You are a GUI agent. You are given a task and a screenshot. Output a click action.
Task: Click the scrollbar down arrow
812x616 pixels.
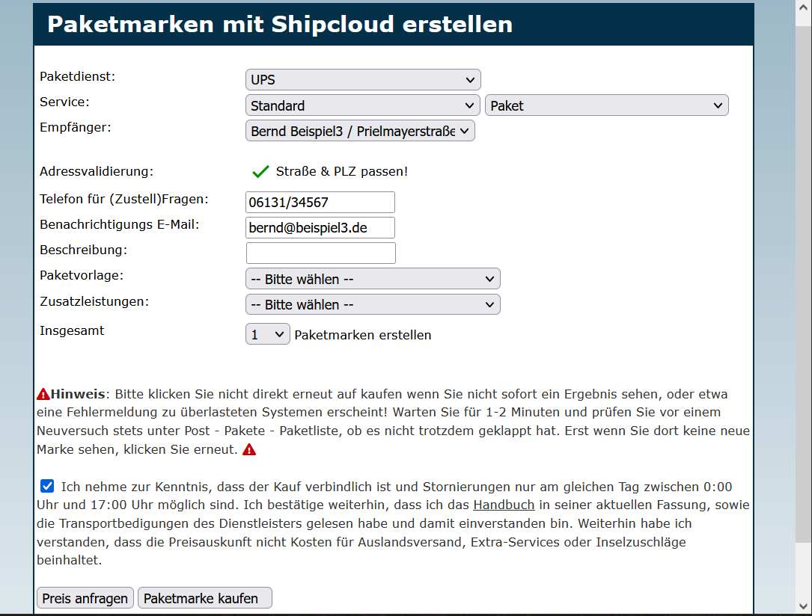pyautogui.click(x=803, y=607)
